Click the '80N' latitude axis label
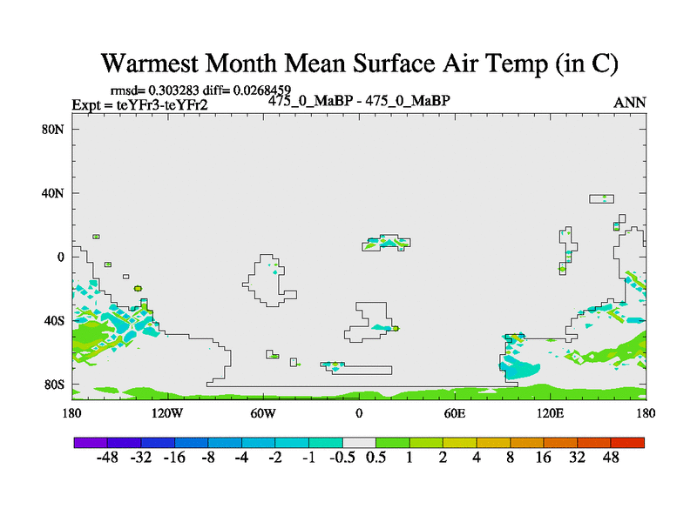The width and height of the screenshot is (697, 522). pyautogui.click(x=56, y=130)
